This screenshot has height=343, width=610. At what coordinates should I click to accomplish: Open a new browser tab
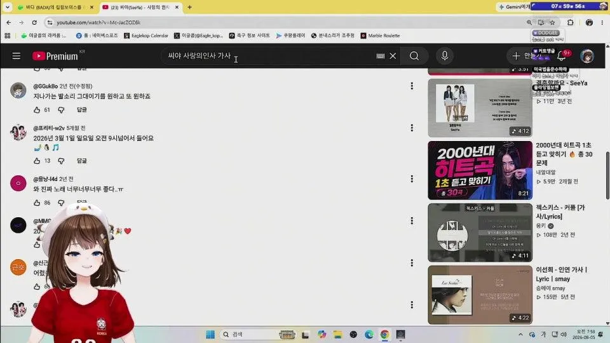[x=189, y=7]
